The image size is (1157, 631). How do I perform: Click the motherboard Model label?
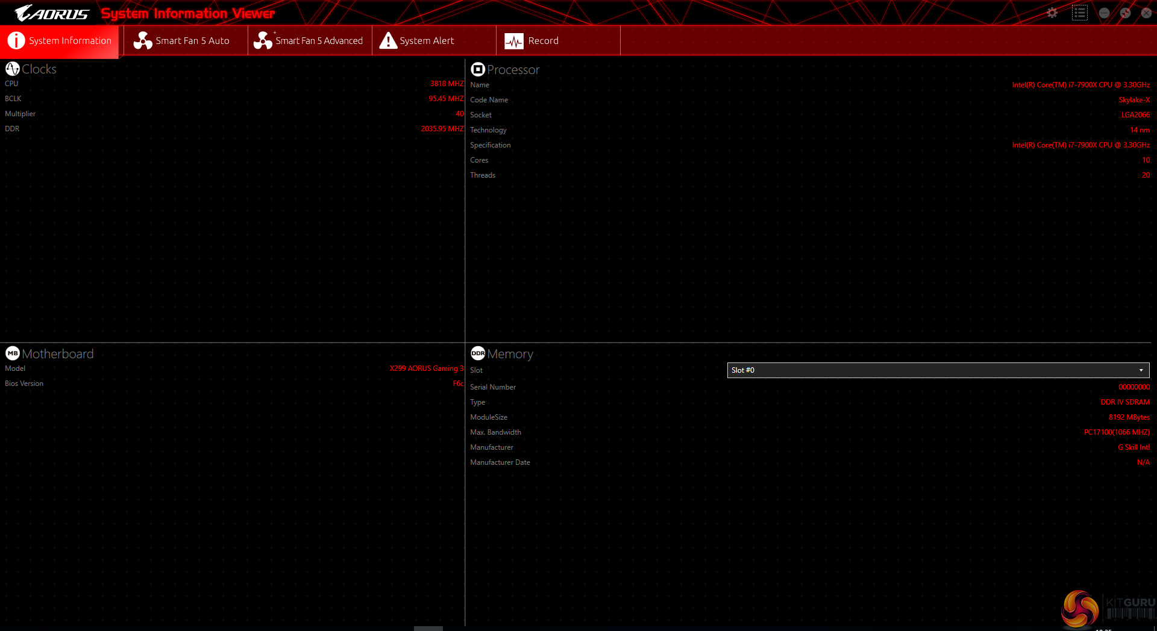[x=15, y=368]
